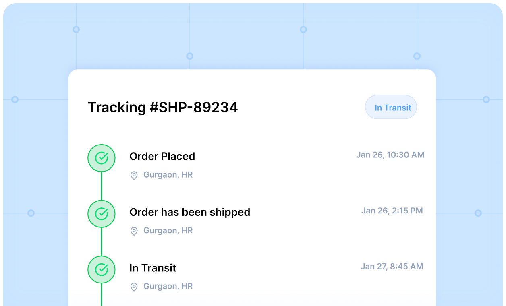The image size is (506, 306).
Task: Click the green checkmark next to In Transit step
Action: (x=102, y=269)
